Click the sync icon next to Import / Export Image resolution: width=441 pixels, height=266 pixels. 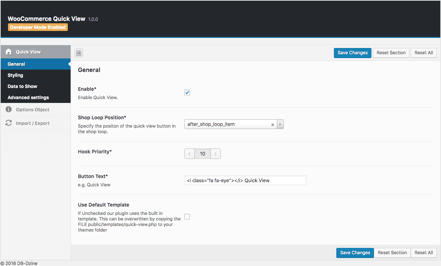[8, 123]
